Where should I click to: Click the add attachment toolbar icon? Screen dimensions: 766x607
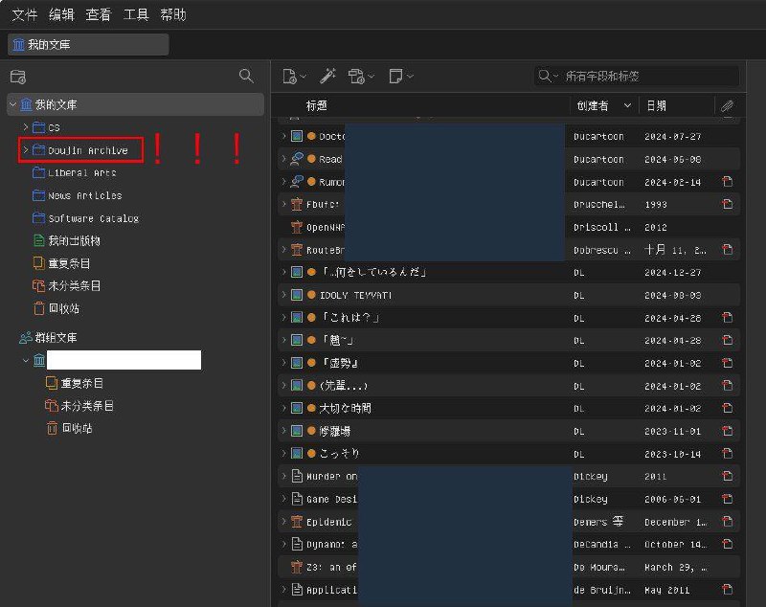tap(359, 77)
